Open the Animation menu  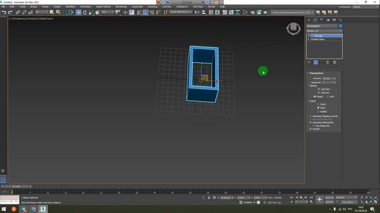[x=85, y=7]
